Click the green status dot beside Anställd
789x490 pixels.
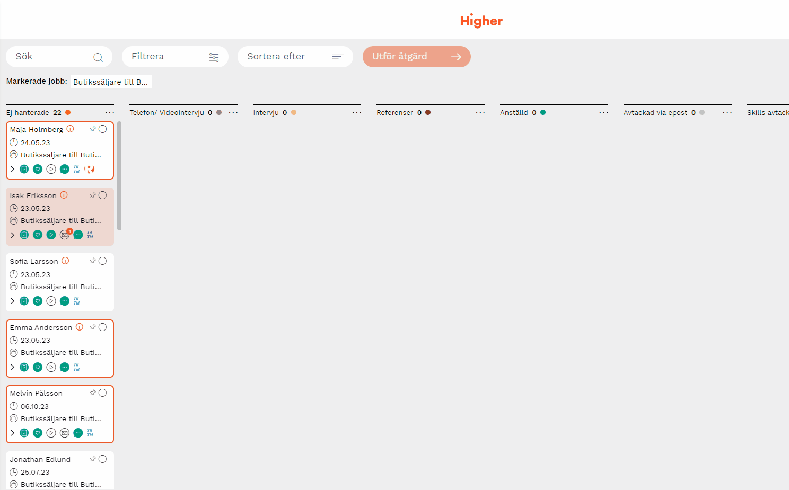click(x=543, y=112)
